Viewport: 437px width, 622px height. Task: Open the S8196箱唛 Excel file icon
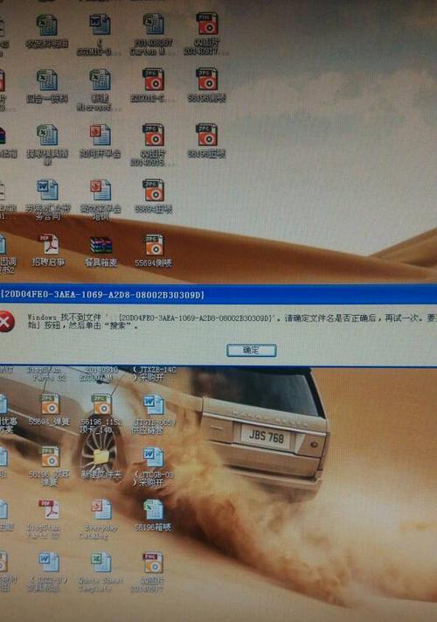153,515
